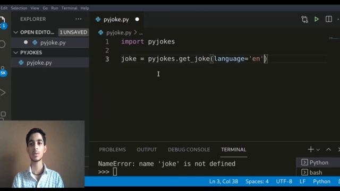Select pyjoke.py under Open Editors
This screenshot has width=340, height=191.
point(53,42)
